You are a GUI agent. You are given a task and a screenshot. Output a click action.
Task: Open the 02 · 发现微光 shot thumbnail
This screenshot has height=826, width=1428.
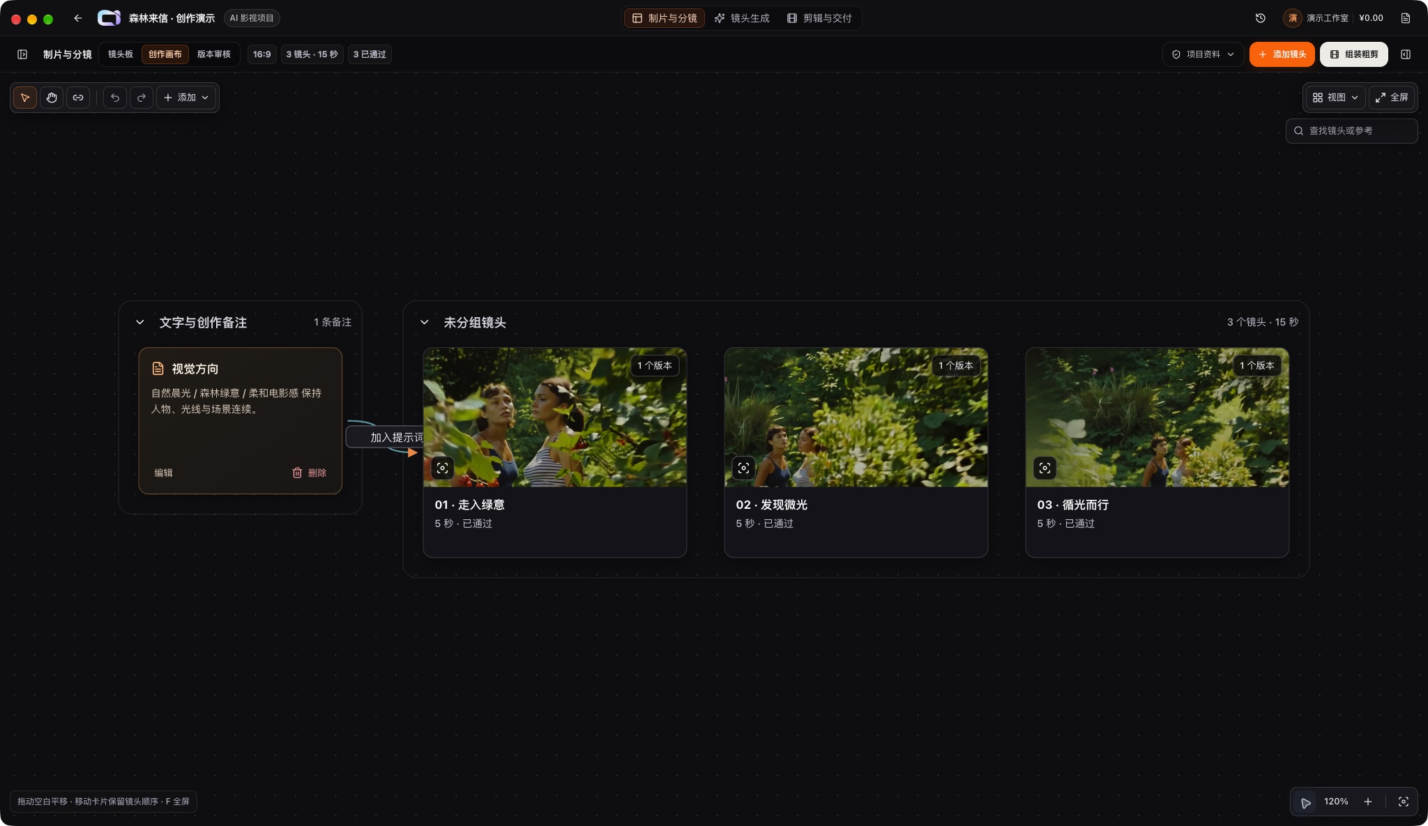[856, 418]
